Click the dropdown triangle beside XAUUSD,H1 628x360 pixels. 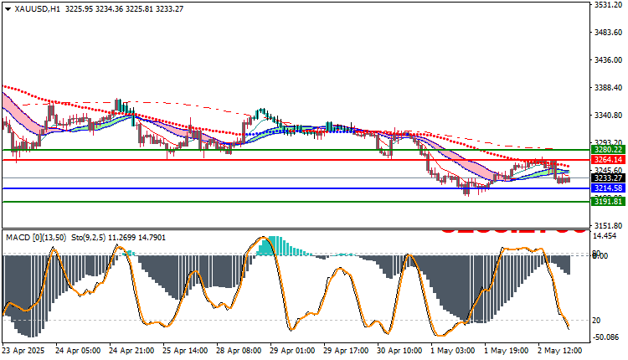(8, 9)
